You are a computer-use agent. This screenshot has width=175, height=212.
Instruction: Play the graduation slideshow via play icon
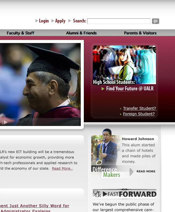[6, 122]
